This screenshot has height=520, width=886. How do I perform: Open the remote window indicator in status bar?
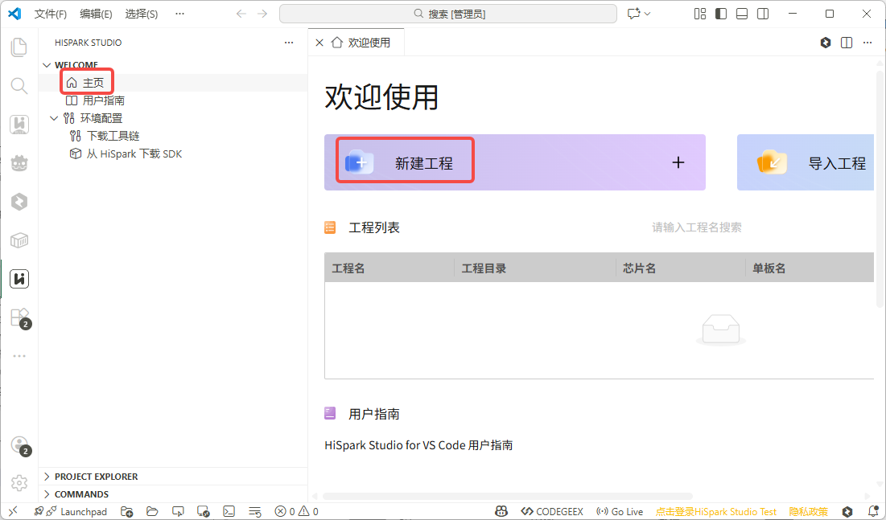13,511
